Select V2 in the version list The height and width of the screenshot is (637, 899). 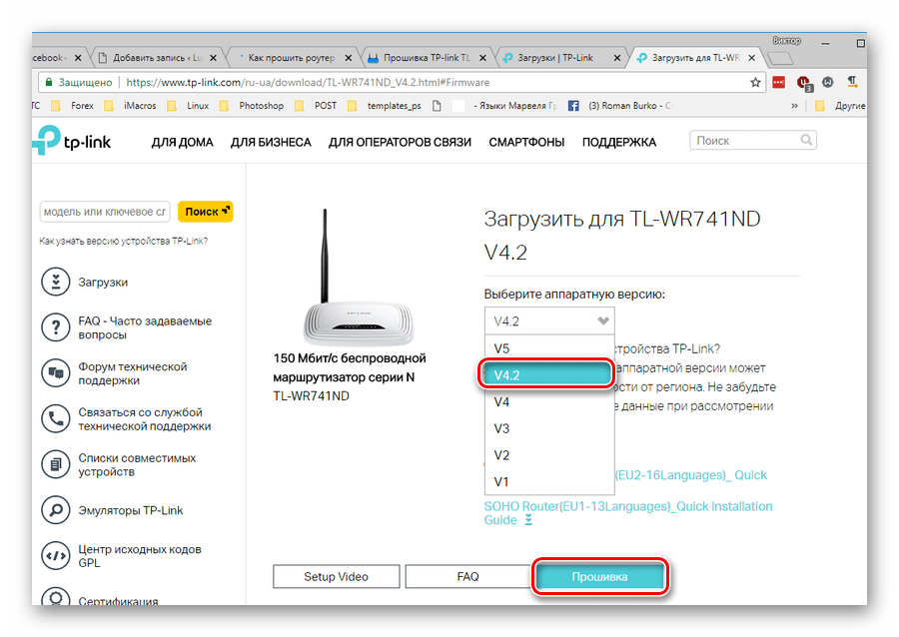tap(549, 455)
